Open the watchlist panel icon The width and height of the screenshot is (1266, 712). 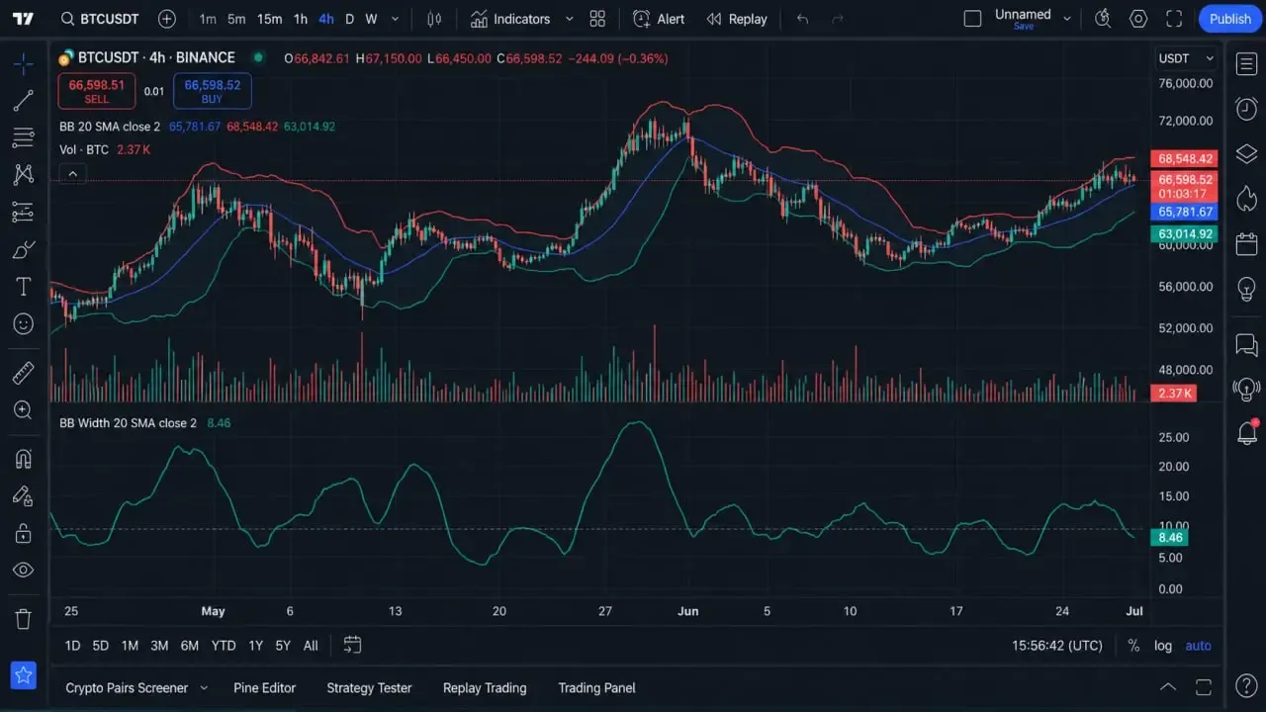(1246, 64)
